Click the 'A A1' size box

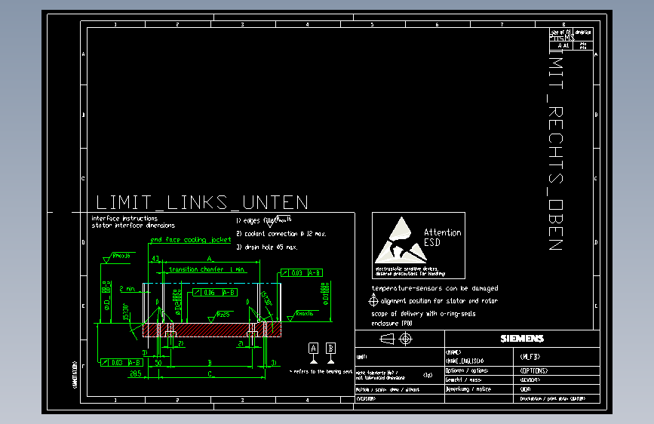pyautogui.click(x=563, y=45)
